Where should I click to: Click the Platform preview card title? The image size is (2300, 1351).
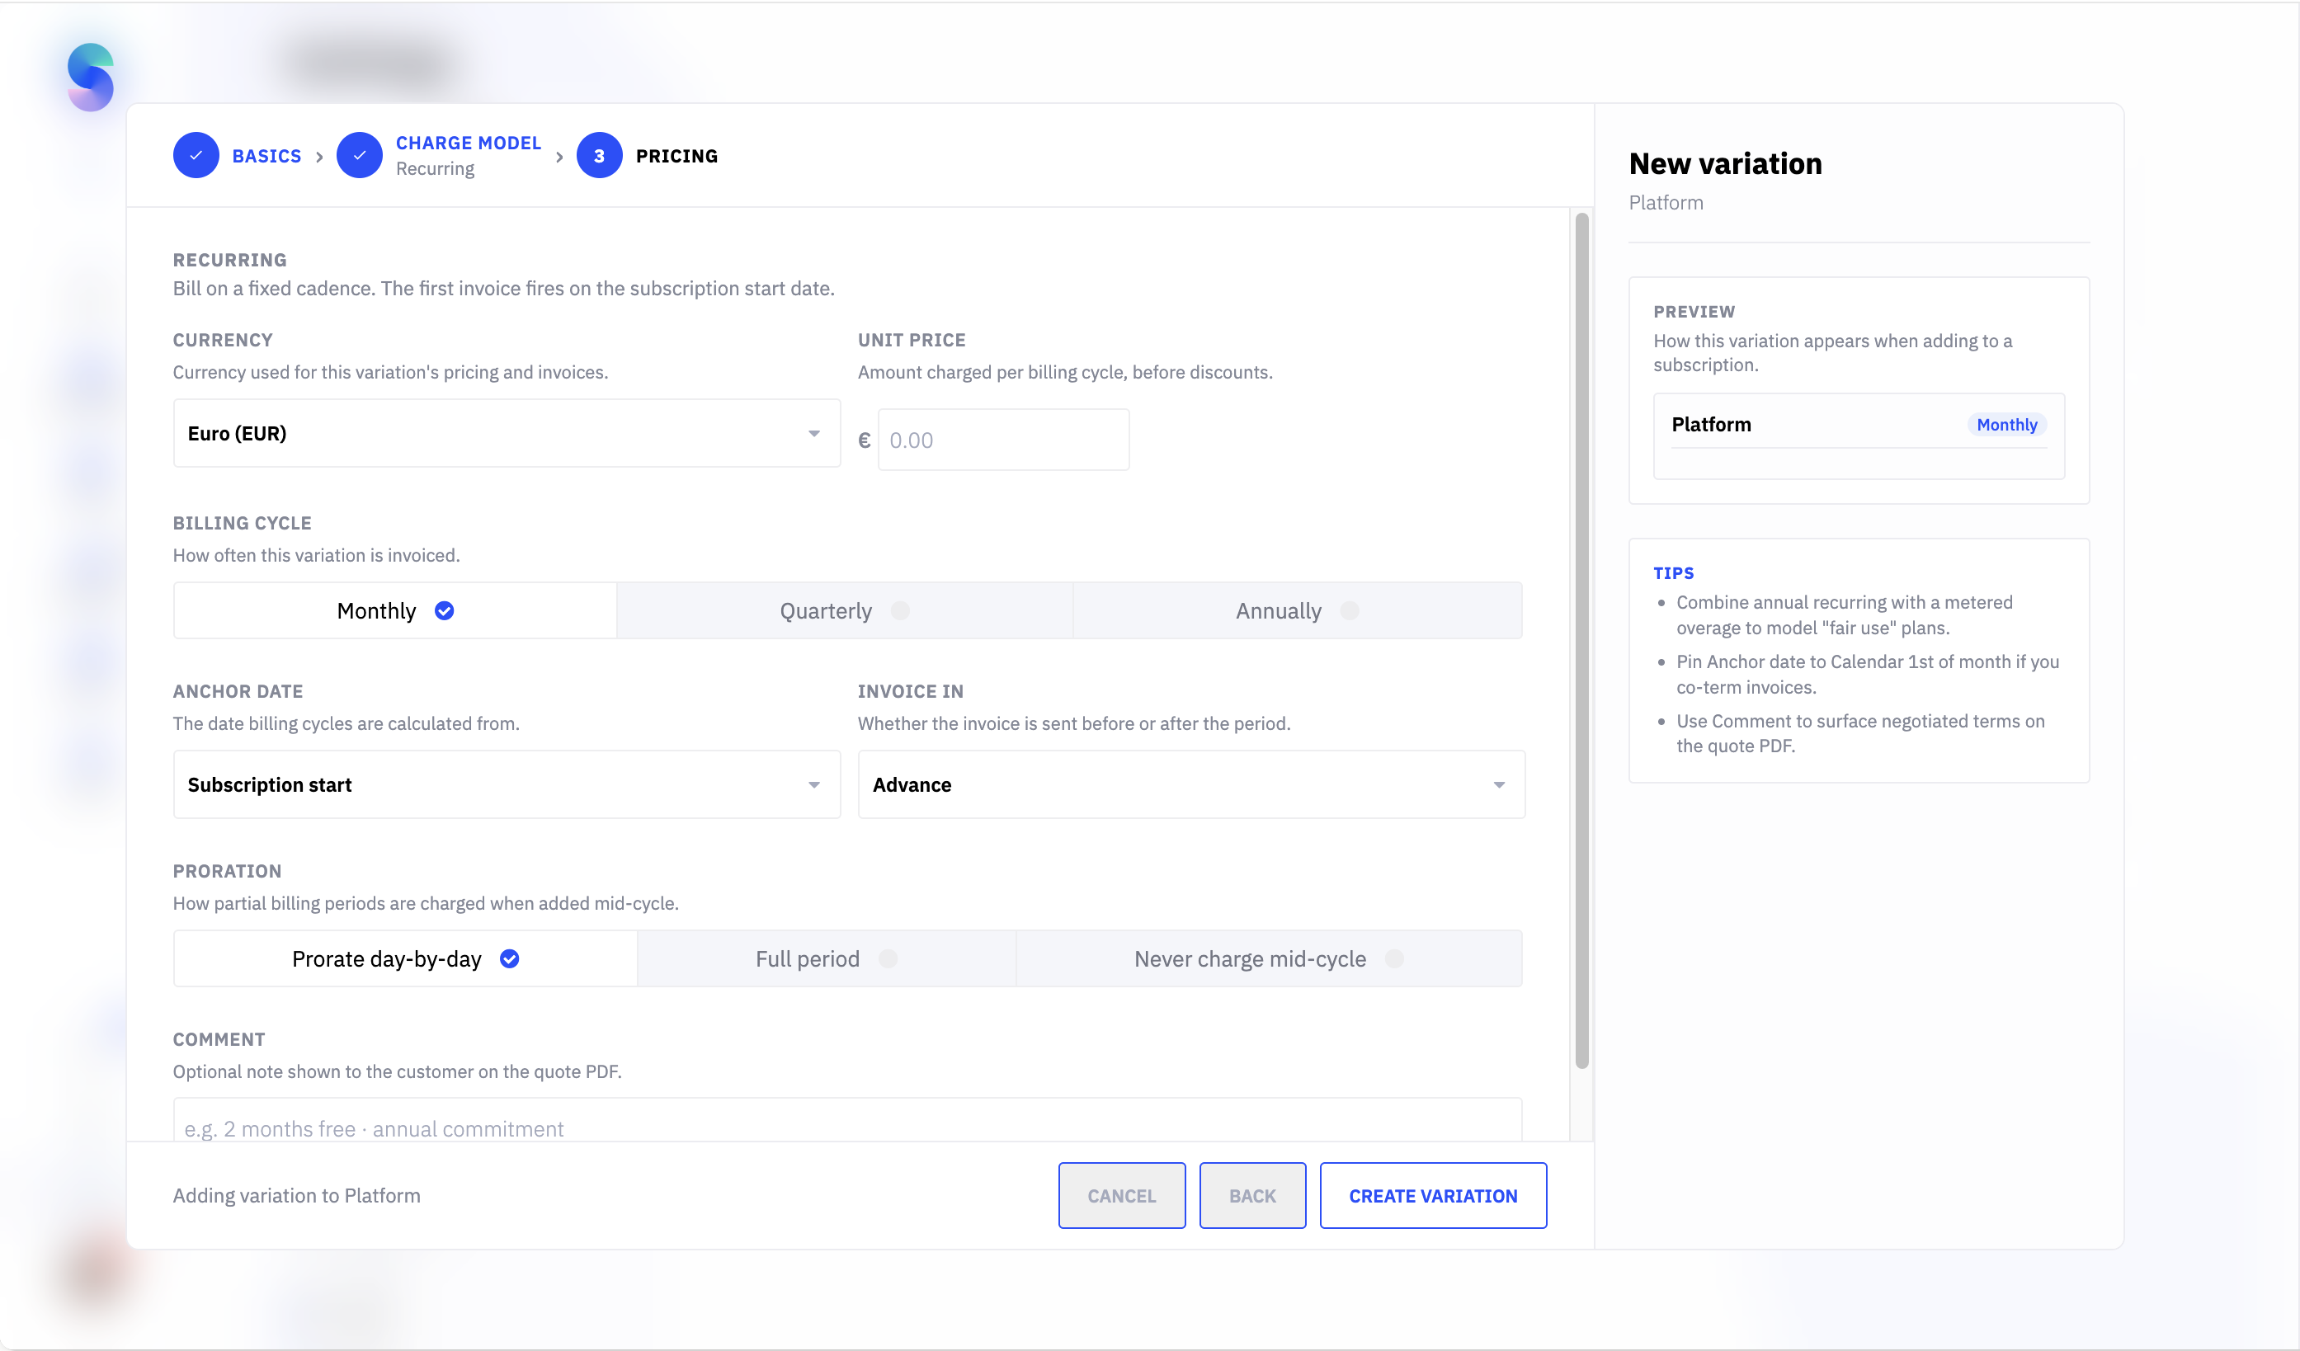[x=1711, y=424]
